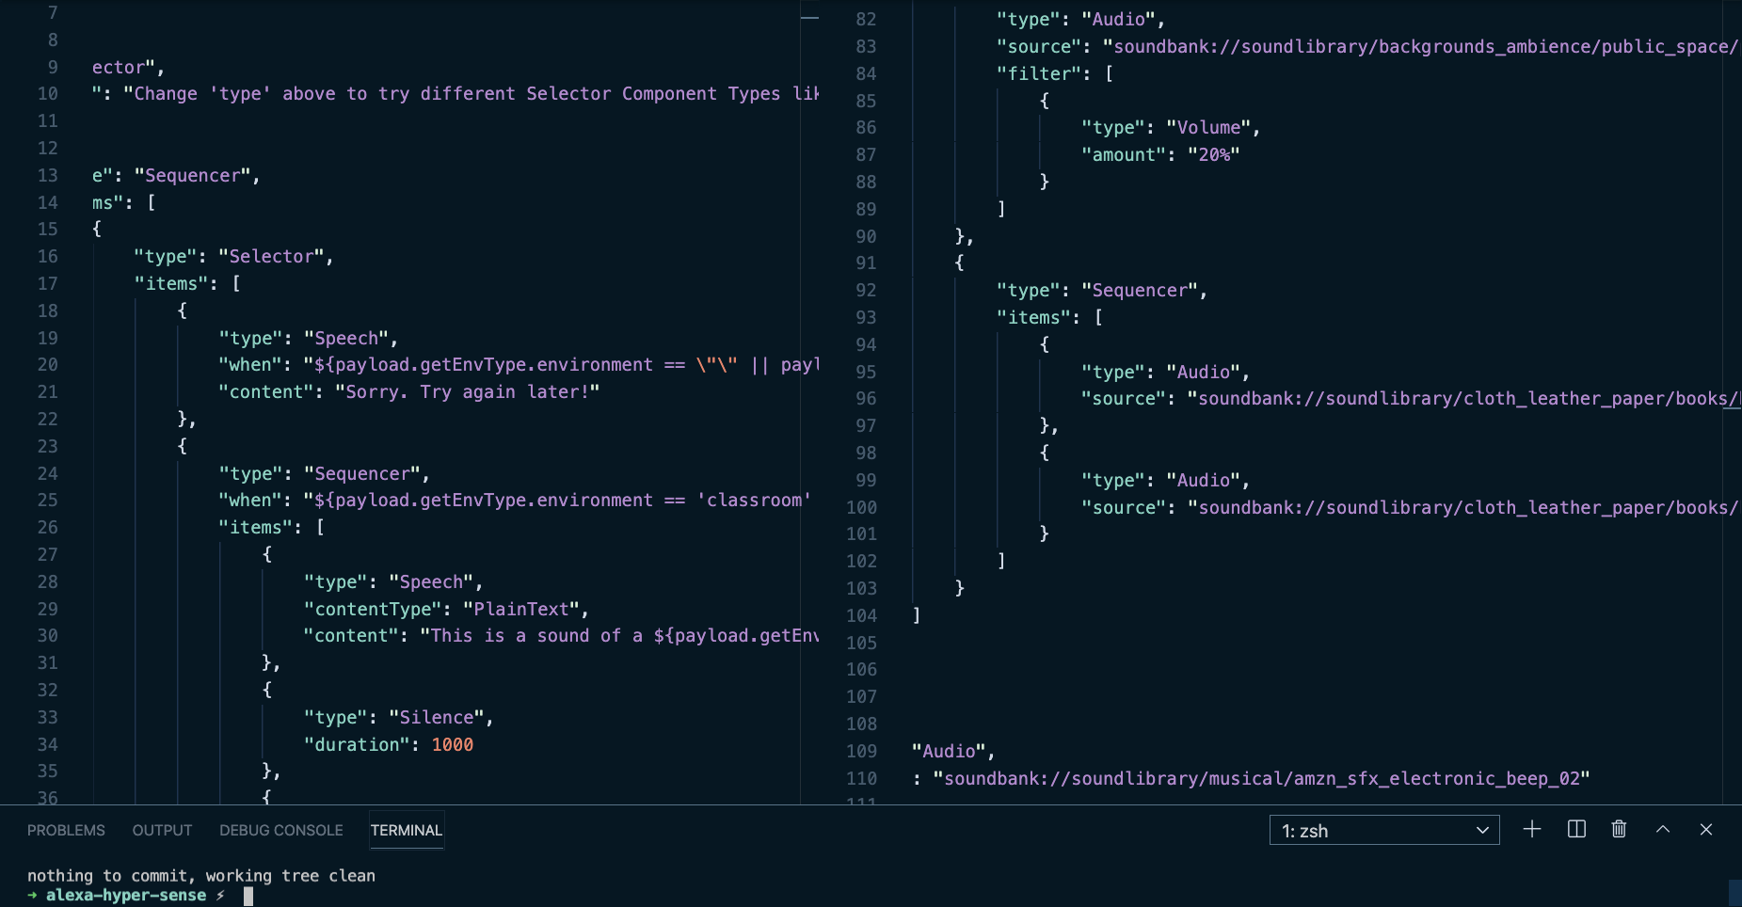Click the terminal prompt after alexa-hyper-sense
Image resolution: width=1742 pixels, height=907 pixels.
point(248,896)
